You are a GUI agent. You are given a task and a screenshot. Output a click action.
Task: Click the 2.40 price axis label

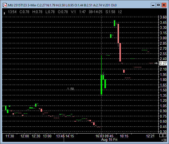pos(163,59)
